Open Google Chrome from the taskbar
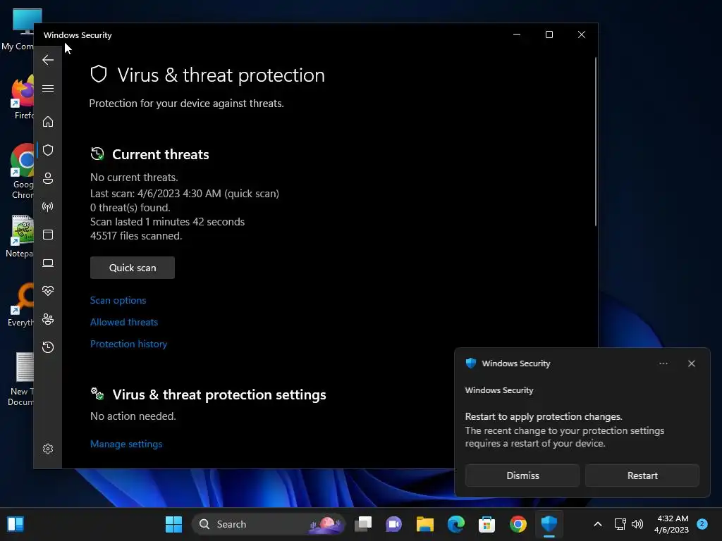722x541 pixels. 518,524
